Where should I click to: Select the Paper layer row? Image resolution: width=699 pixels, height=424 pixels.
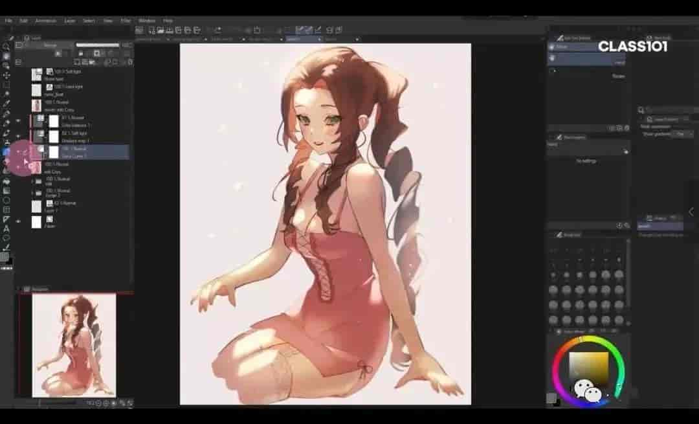[x=80, y=222]
